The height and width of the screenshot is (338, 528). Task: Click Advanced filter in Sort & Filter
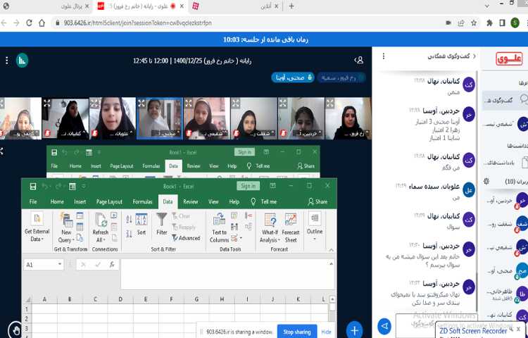click(186, 238)
